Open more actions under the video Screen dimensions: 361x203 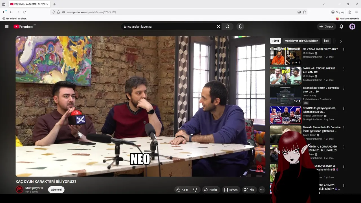262,190
